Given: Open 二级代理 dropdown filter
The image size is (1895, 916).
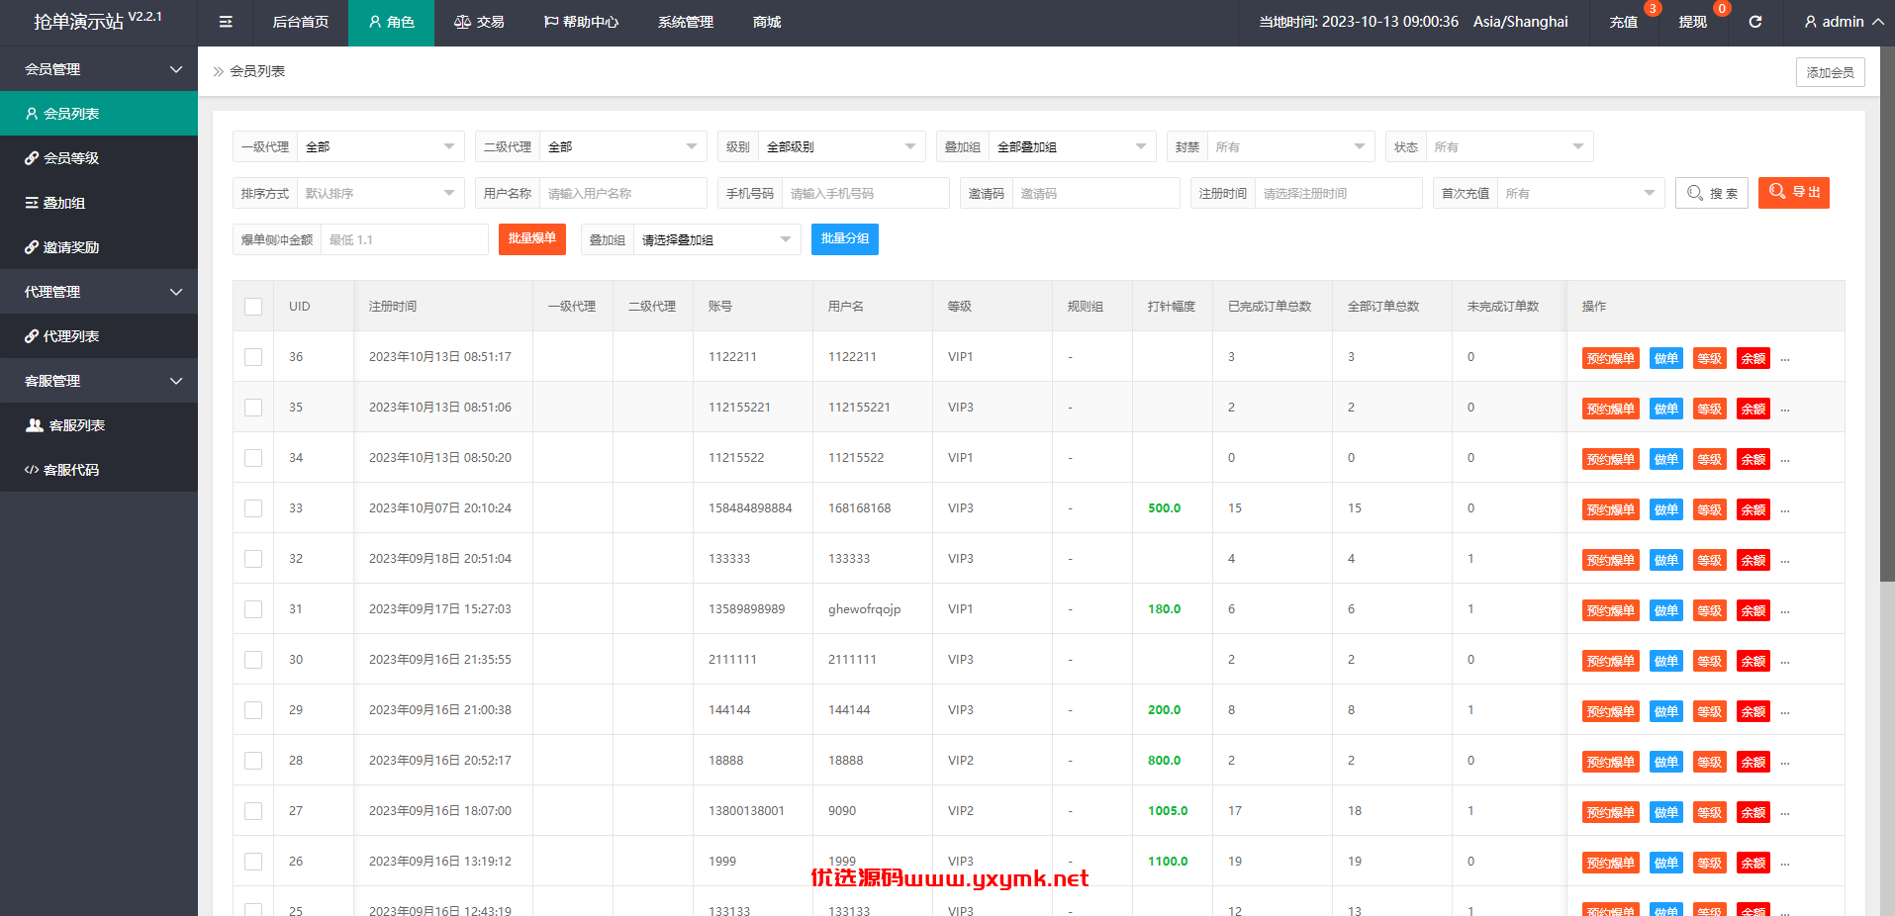Looking at the screenshot, I should click(623, 146).
